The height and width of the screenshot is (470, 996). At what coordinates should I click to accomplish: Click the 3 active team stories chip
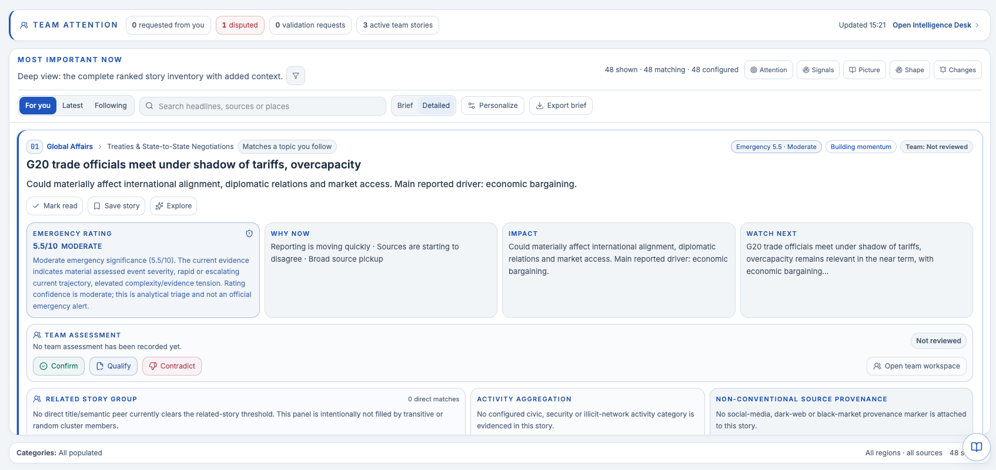(397, 25)
